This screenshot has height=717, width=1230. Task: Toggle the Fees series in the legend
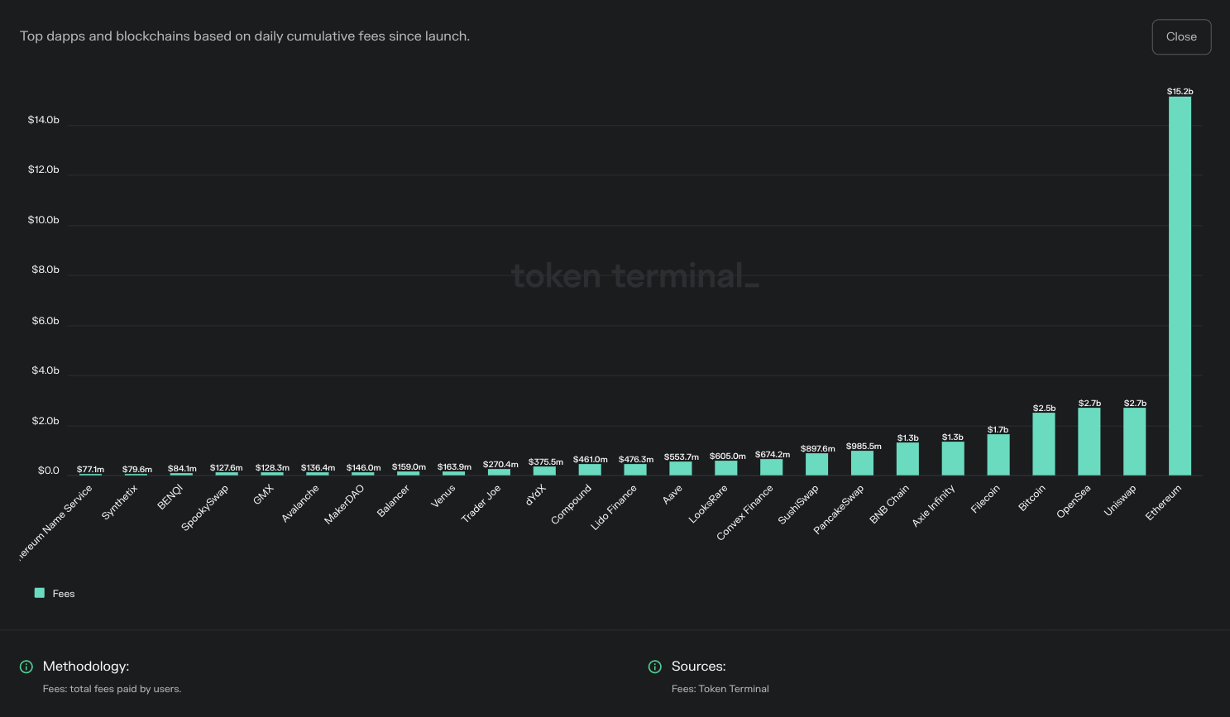pos(54,593)
